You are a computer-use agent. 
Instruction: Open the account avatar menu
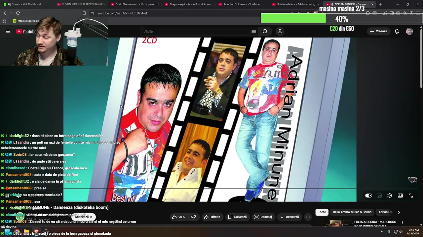tap(409, 31)
